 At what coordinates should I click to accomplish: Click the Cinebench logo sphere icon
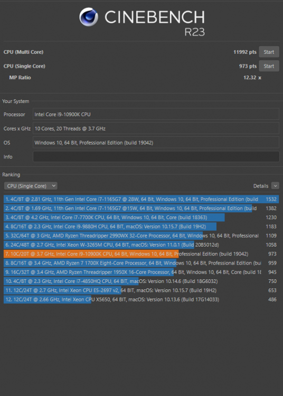point(89,17)
